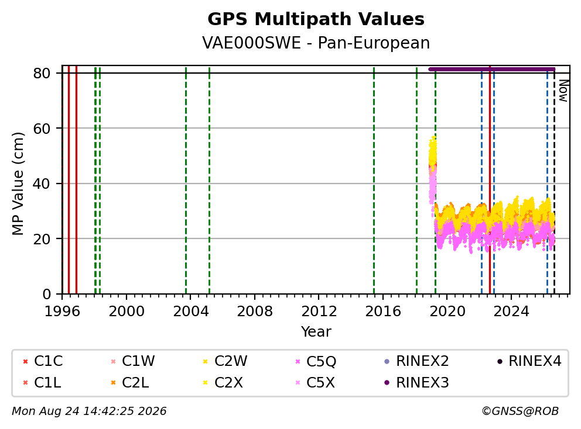
Task: Click the C2X legend marker
Action: (x=205, y=382)
